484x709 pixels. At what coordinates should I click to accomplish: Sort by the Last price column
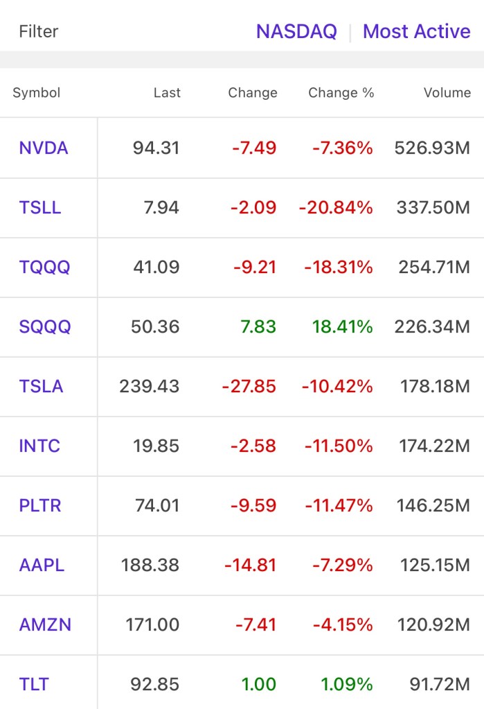pyautogui.click(x=167, y=93)
